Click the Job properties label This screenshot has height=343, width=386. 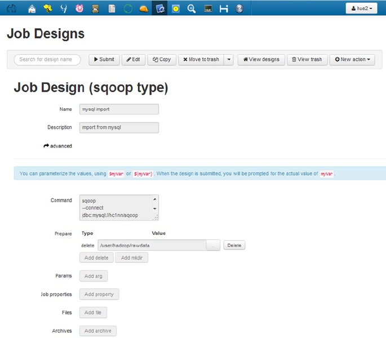[56, 294]
